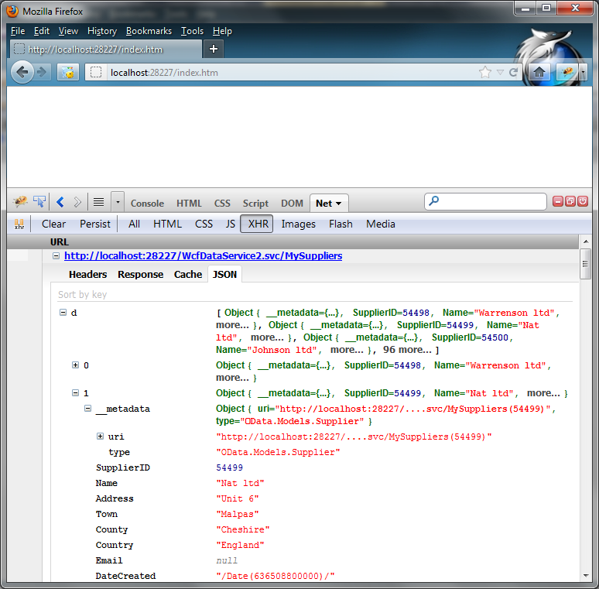Viewport: 599px width, 589px height.
Task: Show the Firebug command line lines icon
Action: [98, 202]
